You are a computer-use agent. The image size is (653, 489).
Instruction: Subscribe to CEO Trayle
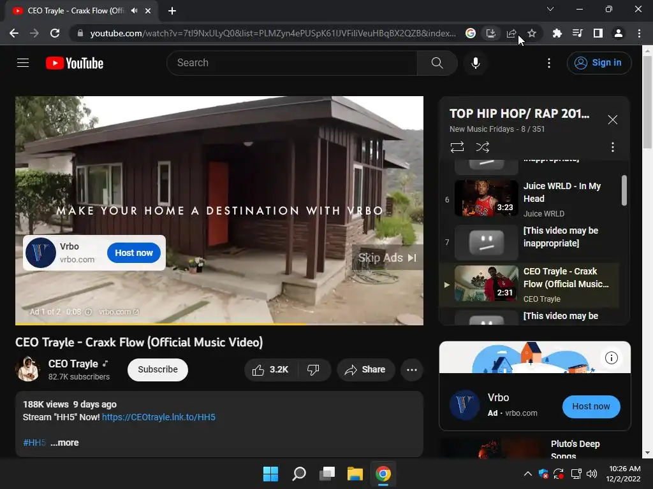tap(158, 370)
